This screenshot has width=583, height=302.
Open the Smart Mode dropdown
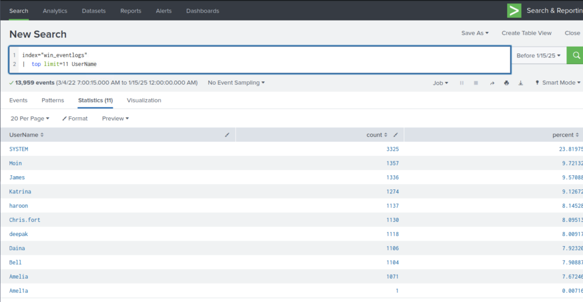(557, 82)
